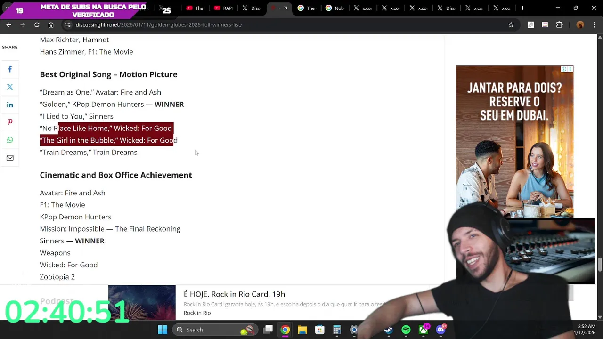
Task: Click "F1: The Movie" box office entry
Action: 62,205
